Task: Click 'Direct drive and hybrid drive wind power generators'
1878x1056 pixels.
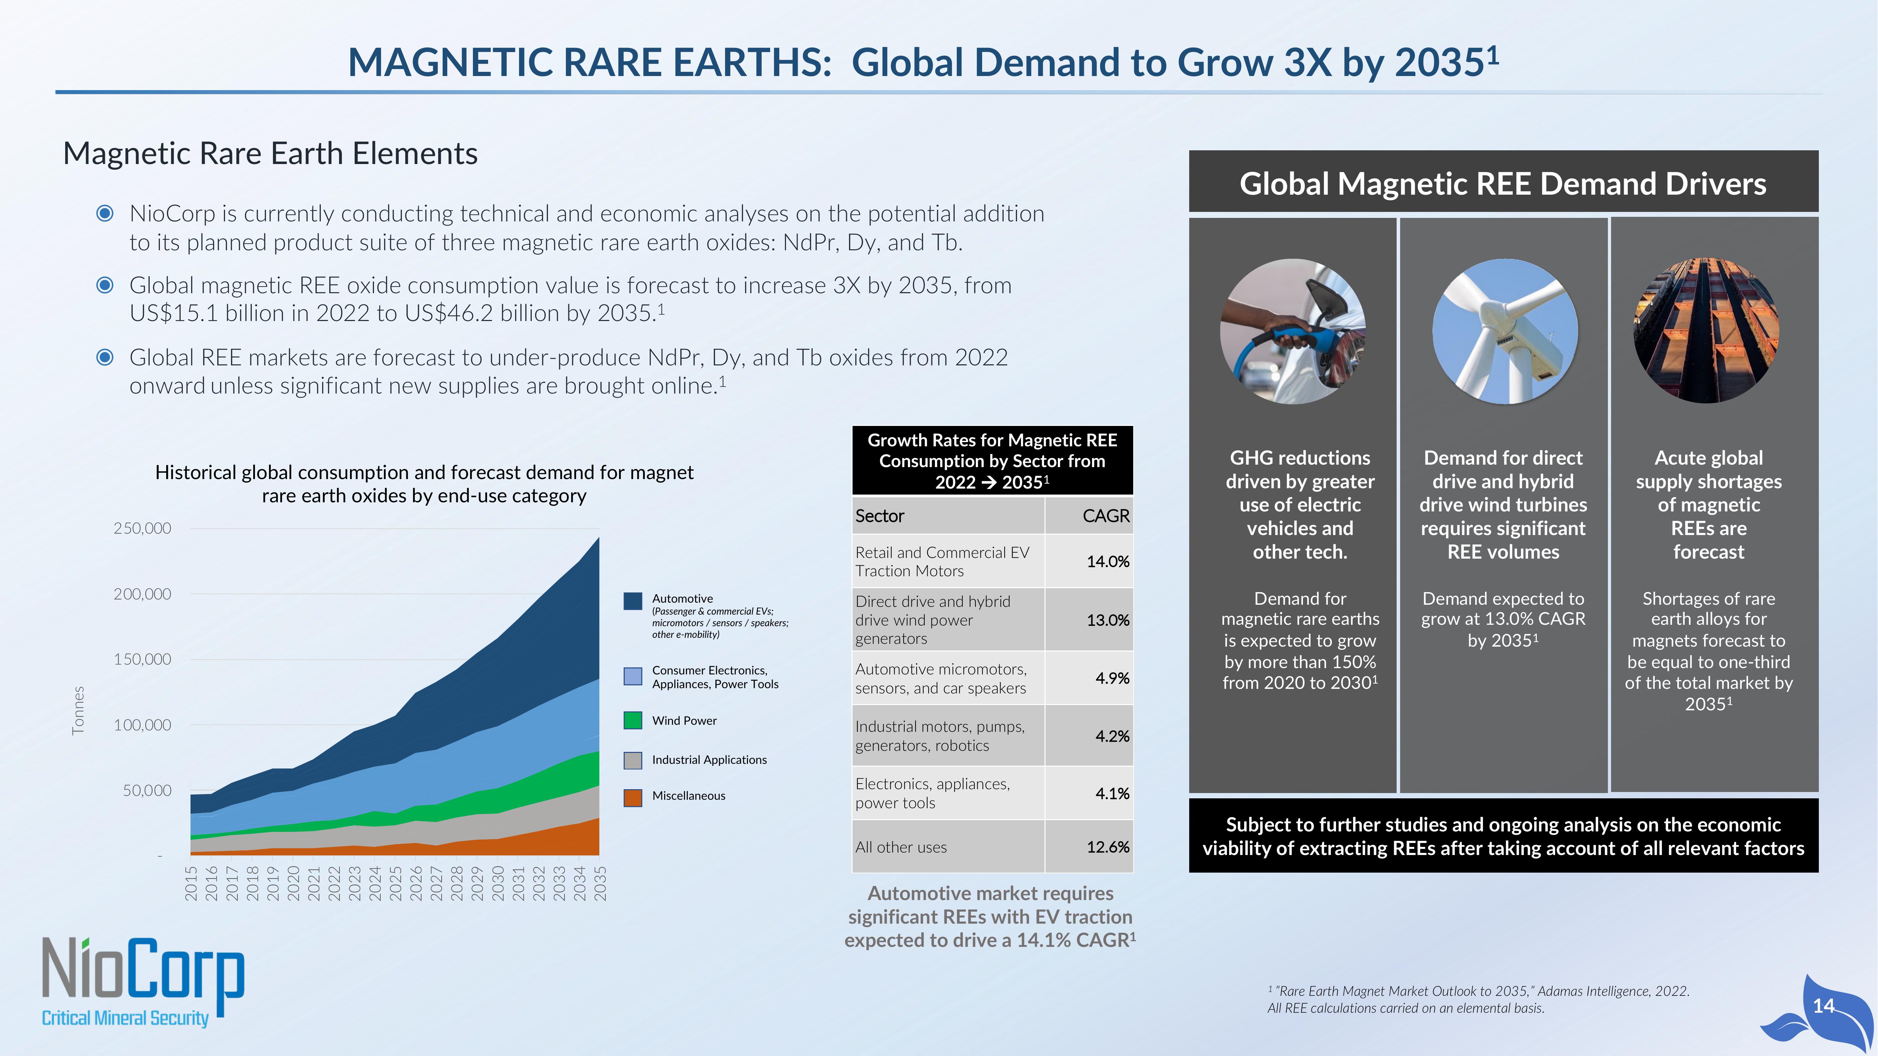Action: pyautogui.click(x=948, y=620)
